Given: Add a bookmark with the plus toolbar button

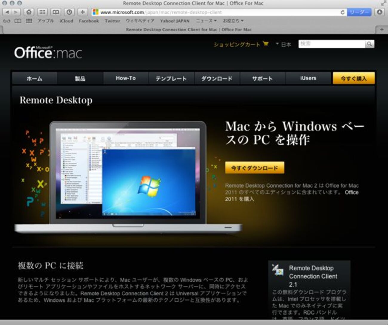Looking at the screenshot, I should click(83, 12).
